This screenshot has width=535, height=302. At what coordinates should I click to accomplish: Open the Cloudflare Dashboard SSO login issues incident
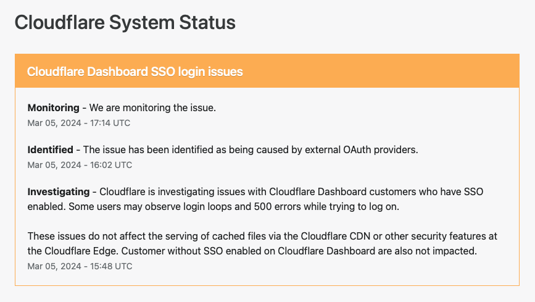tap(135, 72)
